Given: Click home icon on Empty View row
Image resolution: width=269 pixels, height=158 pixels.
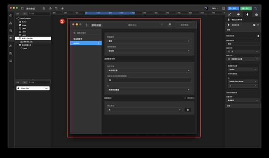Looking at the screenshot, I should pyautogui.click(x=18, y=88).
